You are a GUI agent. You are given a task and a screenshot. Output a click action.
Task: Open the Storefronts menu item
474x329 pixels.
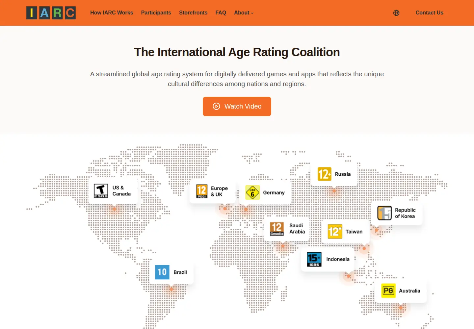(193, 13)
